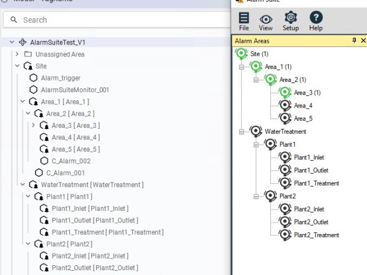Click the AlarmSuiteMonitor_001 hexagon icon
The image size is (367, 275).
tap(34, 90)
